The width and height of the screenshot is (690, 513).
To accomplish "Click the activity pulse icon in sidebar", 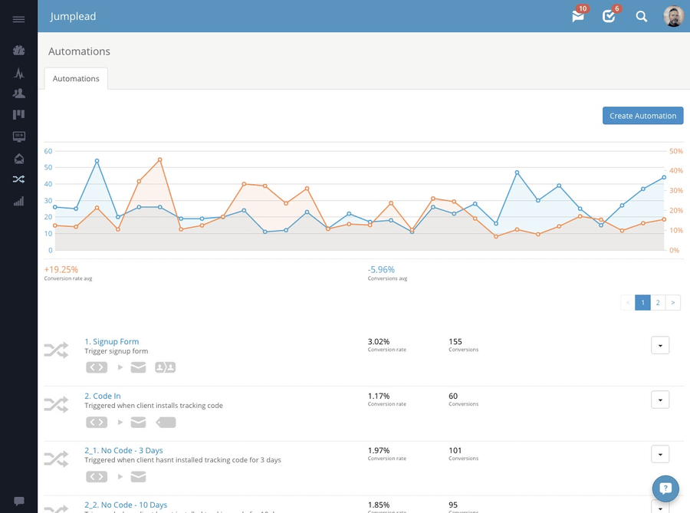I will click(x=18, y=74).
